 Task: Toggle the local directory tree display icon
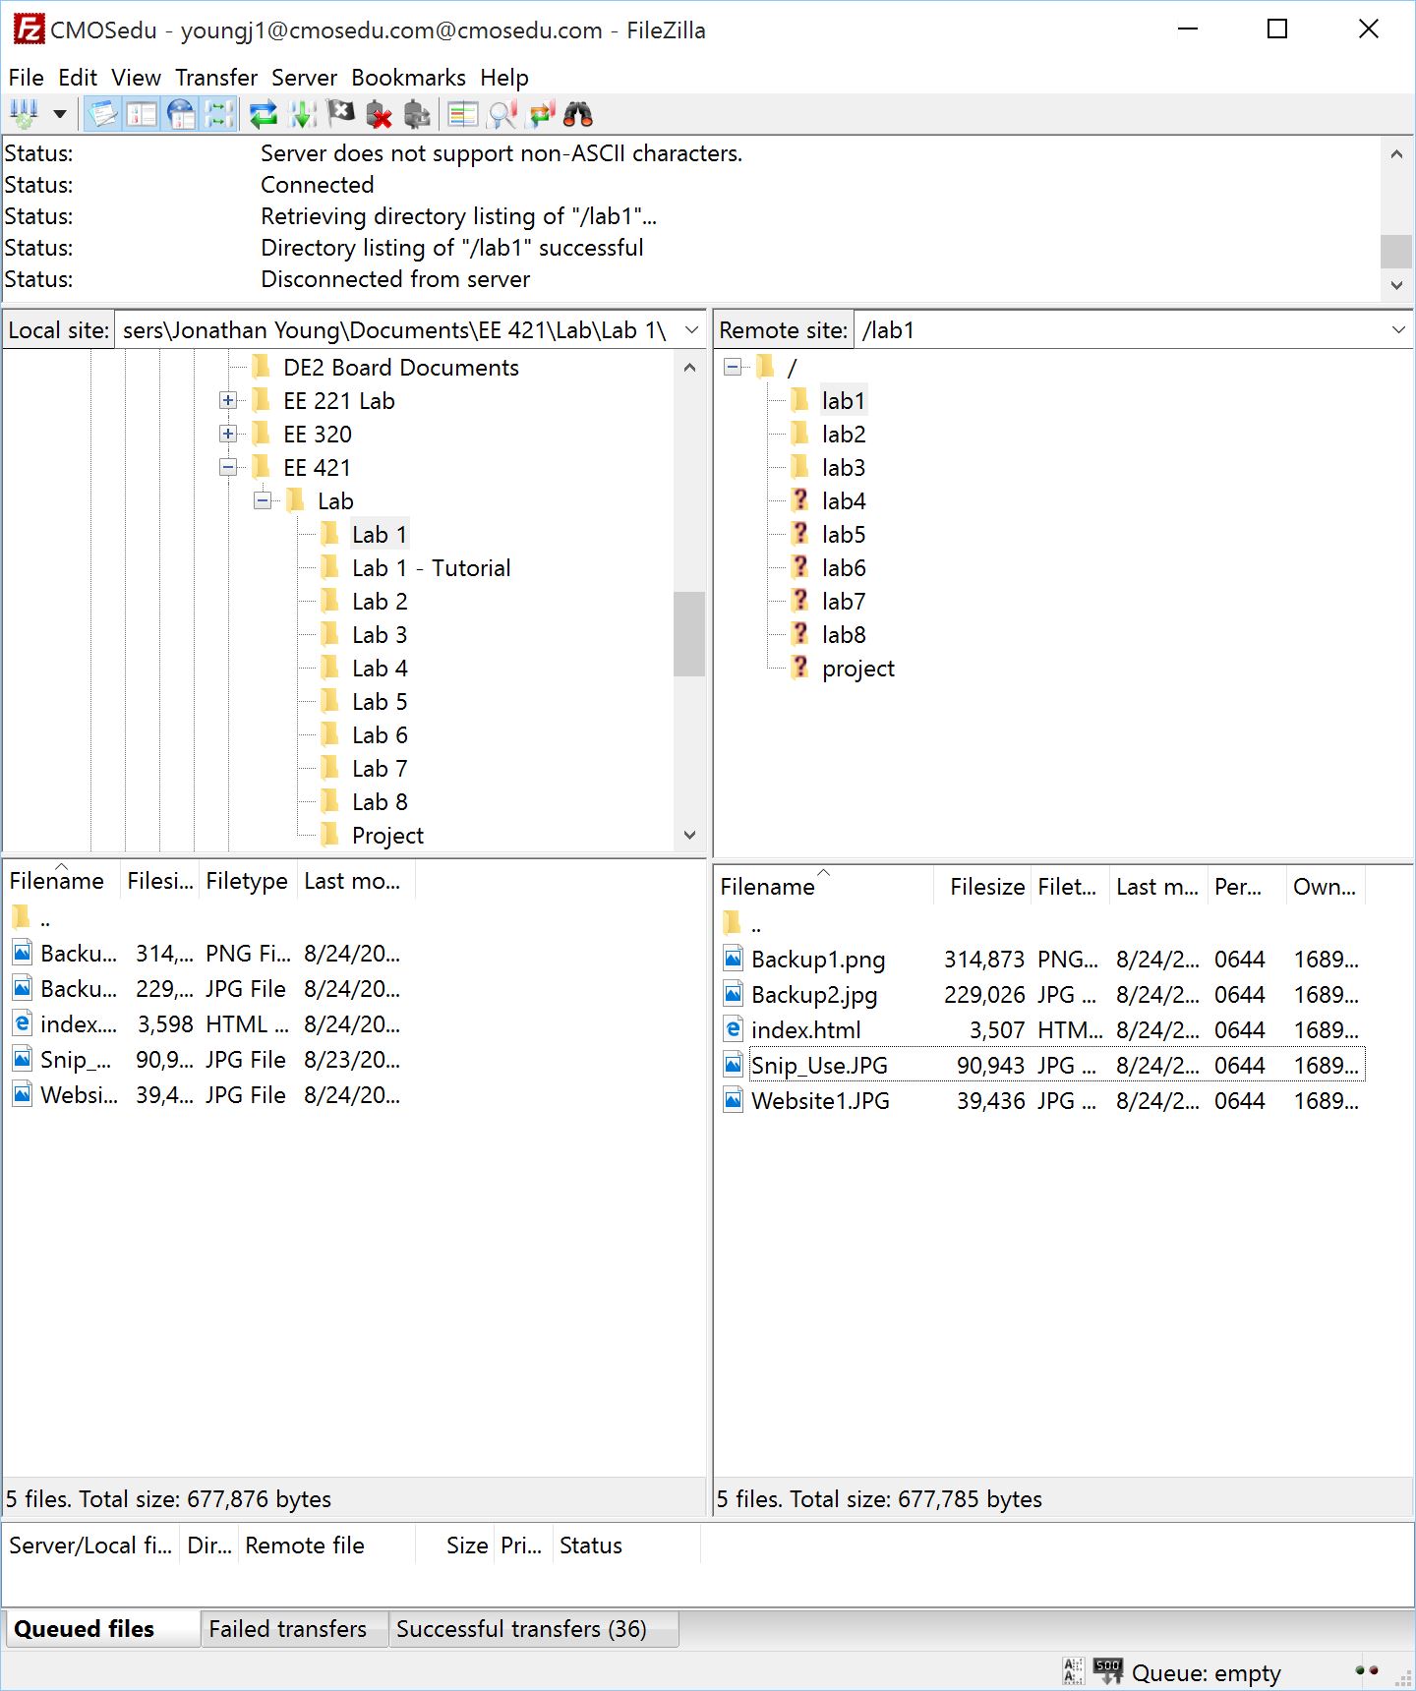click(x=142, y=115)
